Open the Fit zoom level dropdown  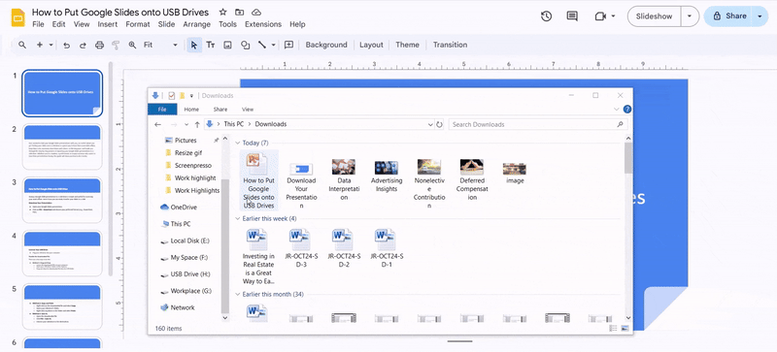coord(160,45)
